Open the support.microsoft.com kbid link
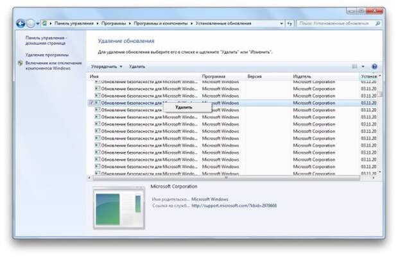The width and height of the screenshot is (398, 257). pos(234,206)
